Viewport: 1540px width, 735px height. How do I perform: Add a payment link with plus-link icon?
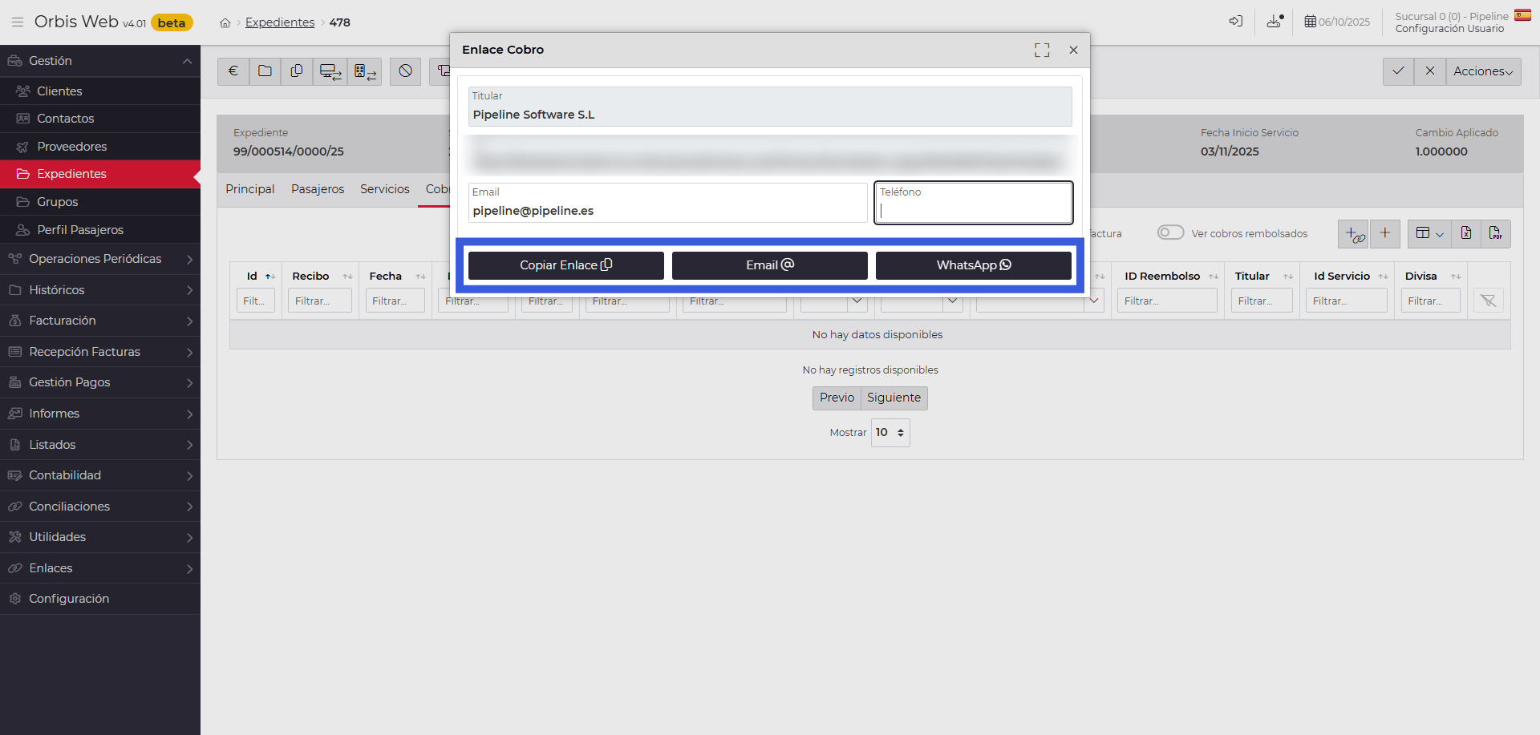tap(1354, 233)
